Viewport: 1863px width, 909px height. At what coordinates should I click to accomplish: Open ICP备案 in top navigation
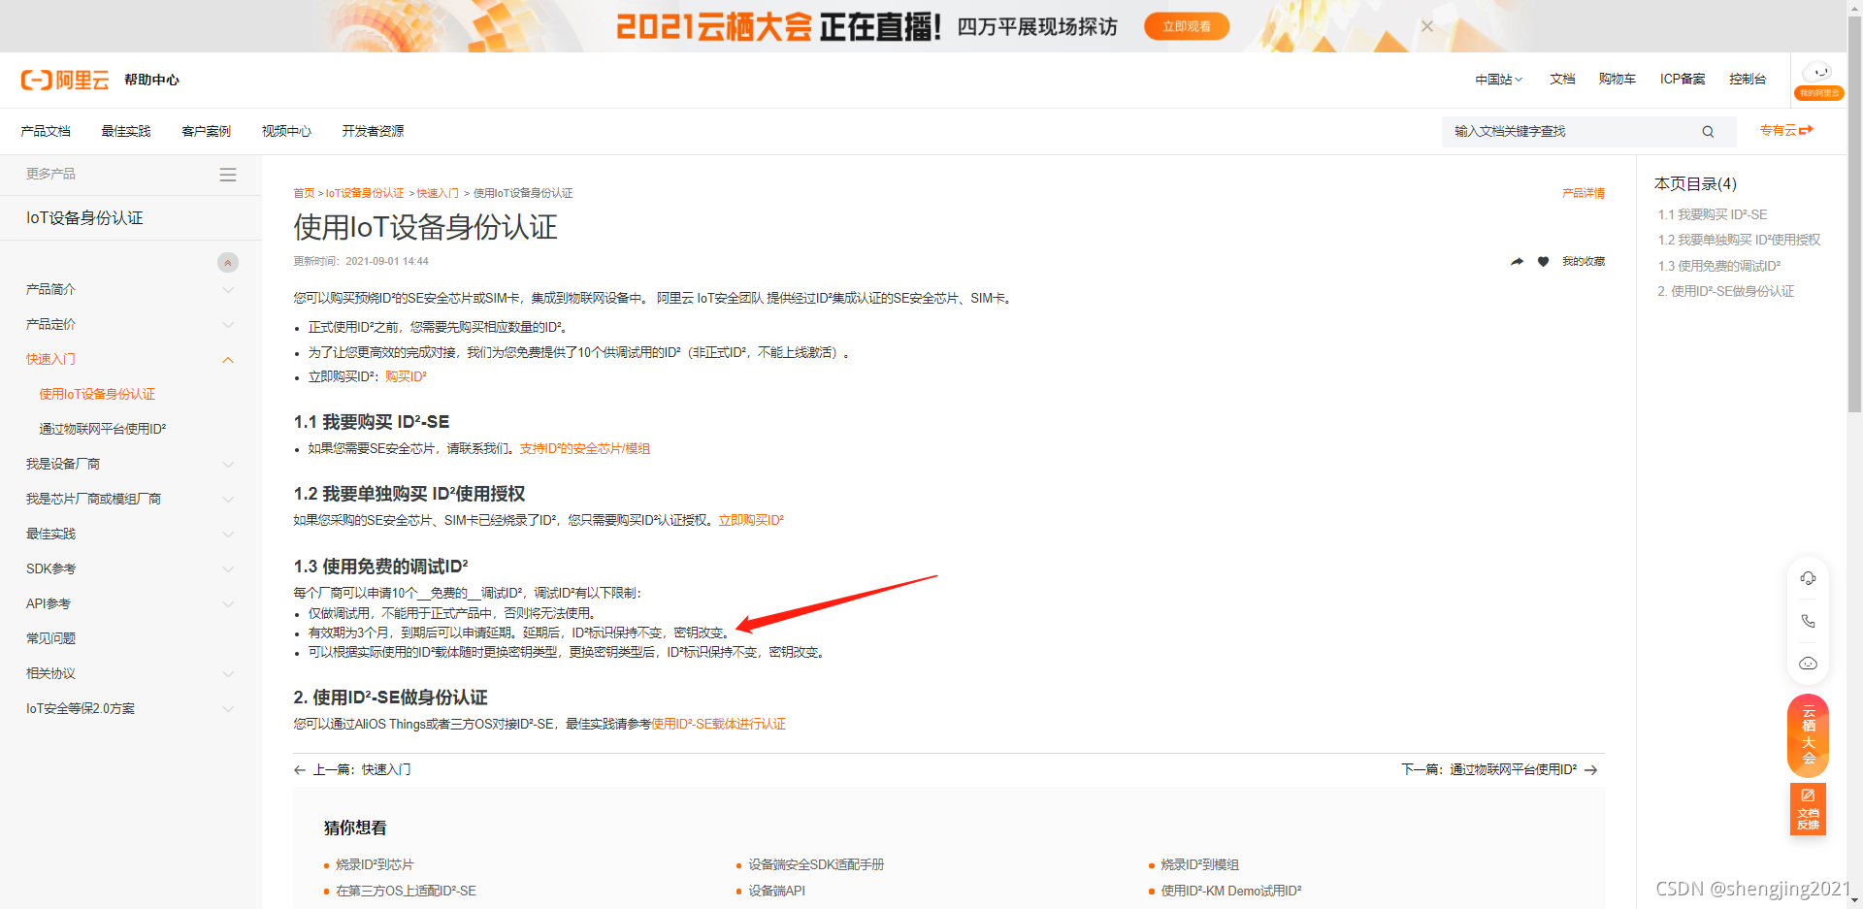1683,80
